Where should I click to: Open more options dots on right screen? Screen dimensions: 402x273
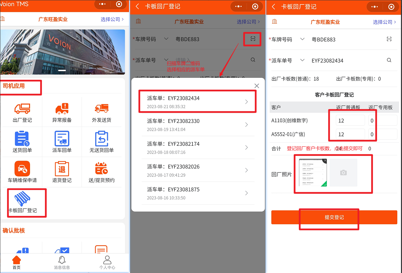(x=375, y=7)
